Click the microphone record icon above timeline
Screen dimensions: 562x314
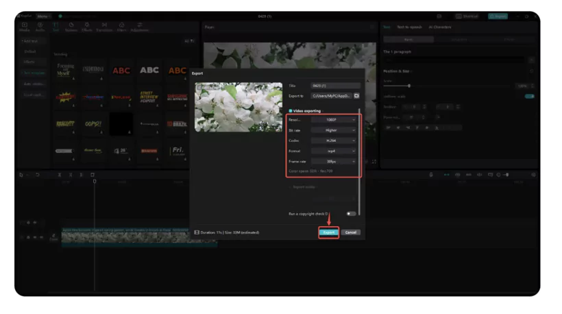coord(431,175)
